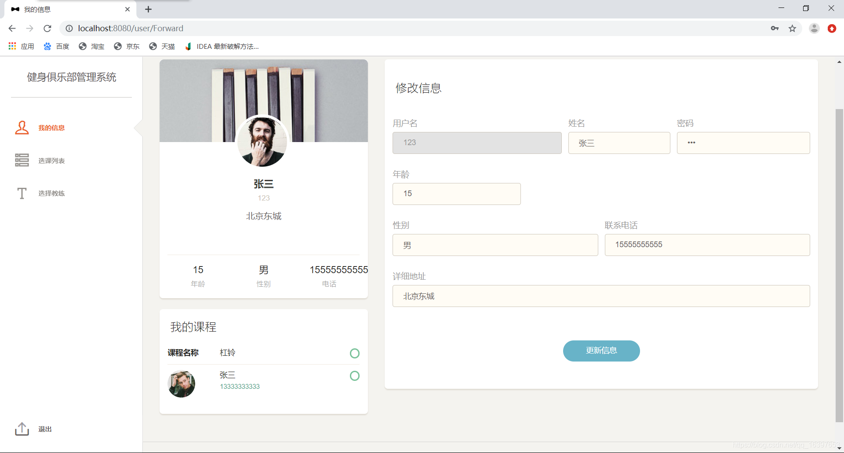Open saved passwords key icon

775,28
